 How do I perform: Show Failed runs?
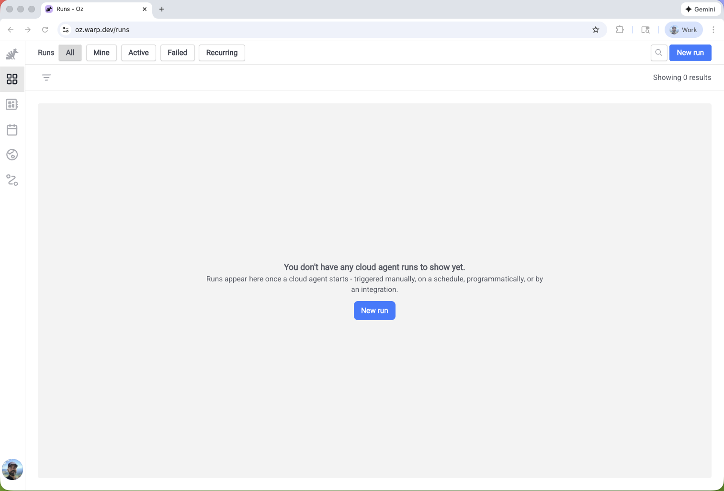click(177, 53)
